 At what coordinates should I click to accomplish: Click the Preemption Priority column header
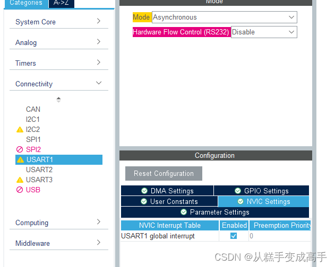tap(280, 226)
